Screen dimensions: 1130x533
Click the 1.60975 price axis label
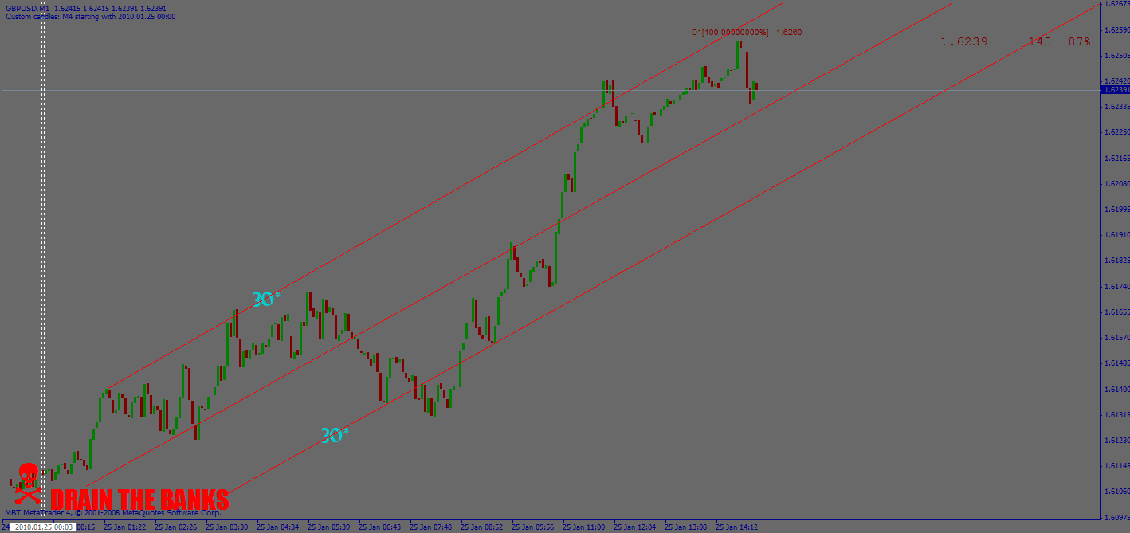tap(1116, 517)
